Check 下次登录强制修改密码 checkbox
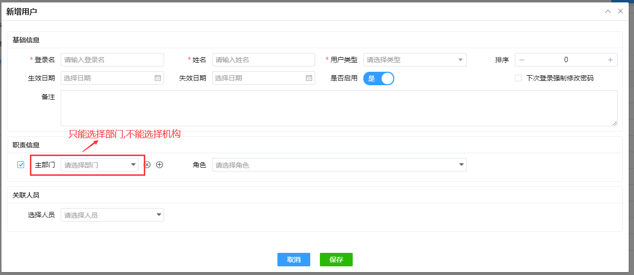 (518, 78)
